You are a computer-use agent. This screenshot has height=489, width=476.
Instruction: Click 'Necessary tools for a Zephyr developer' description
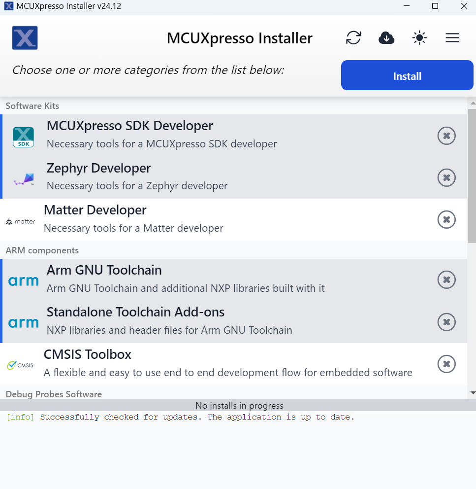tap(137, 186)
